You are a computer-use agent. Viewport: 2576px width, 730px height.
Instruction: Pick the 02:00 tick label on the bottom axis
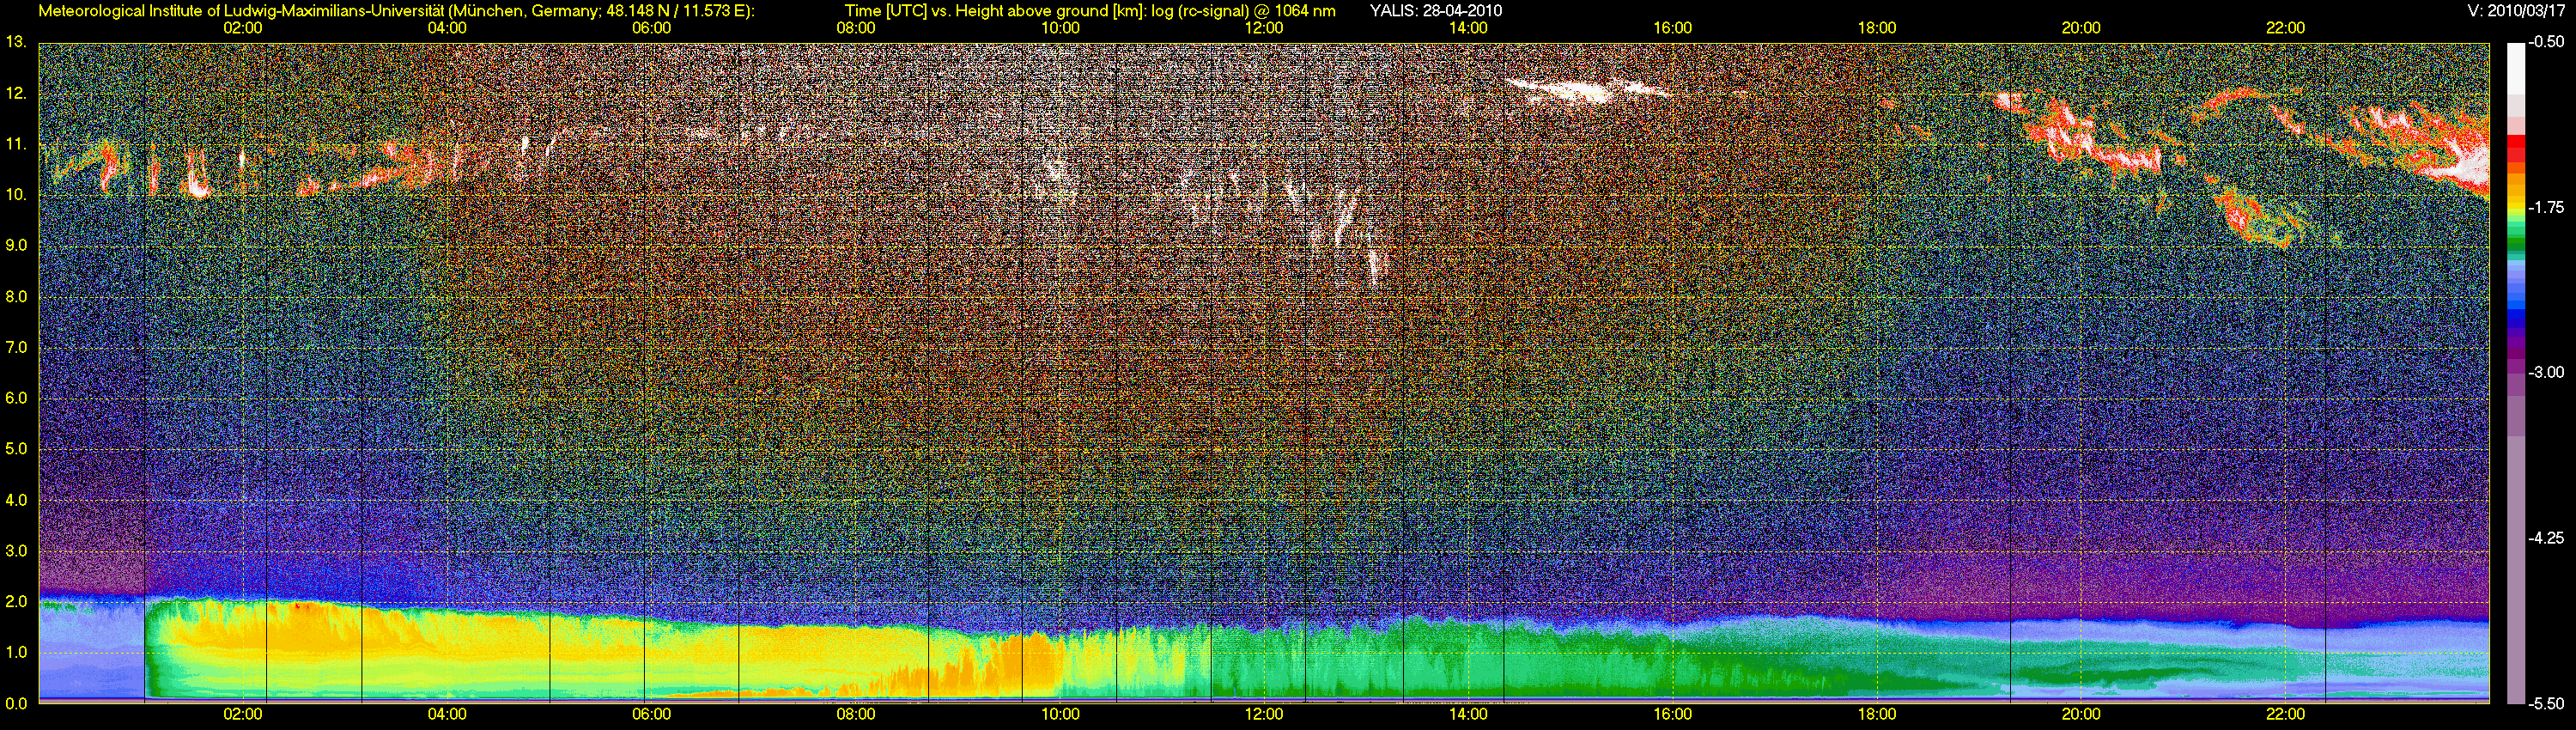(243, 715)
